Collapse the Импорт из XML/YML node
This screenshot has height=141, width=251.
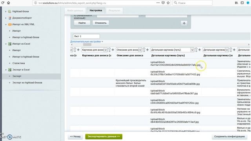[6, 24]
